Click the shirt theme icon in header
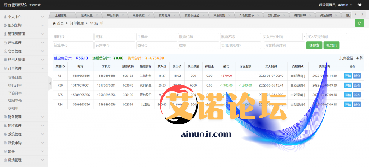The image size is (369, 167). (x=359, y=5)
